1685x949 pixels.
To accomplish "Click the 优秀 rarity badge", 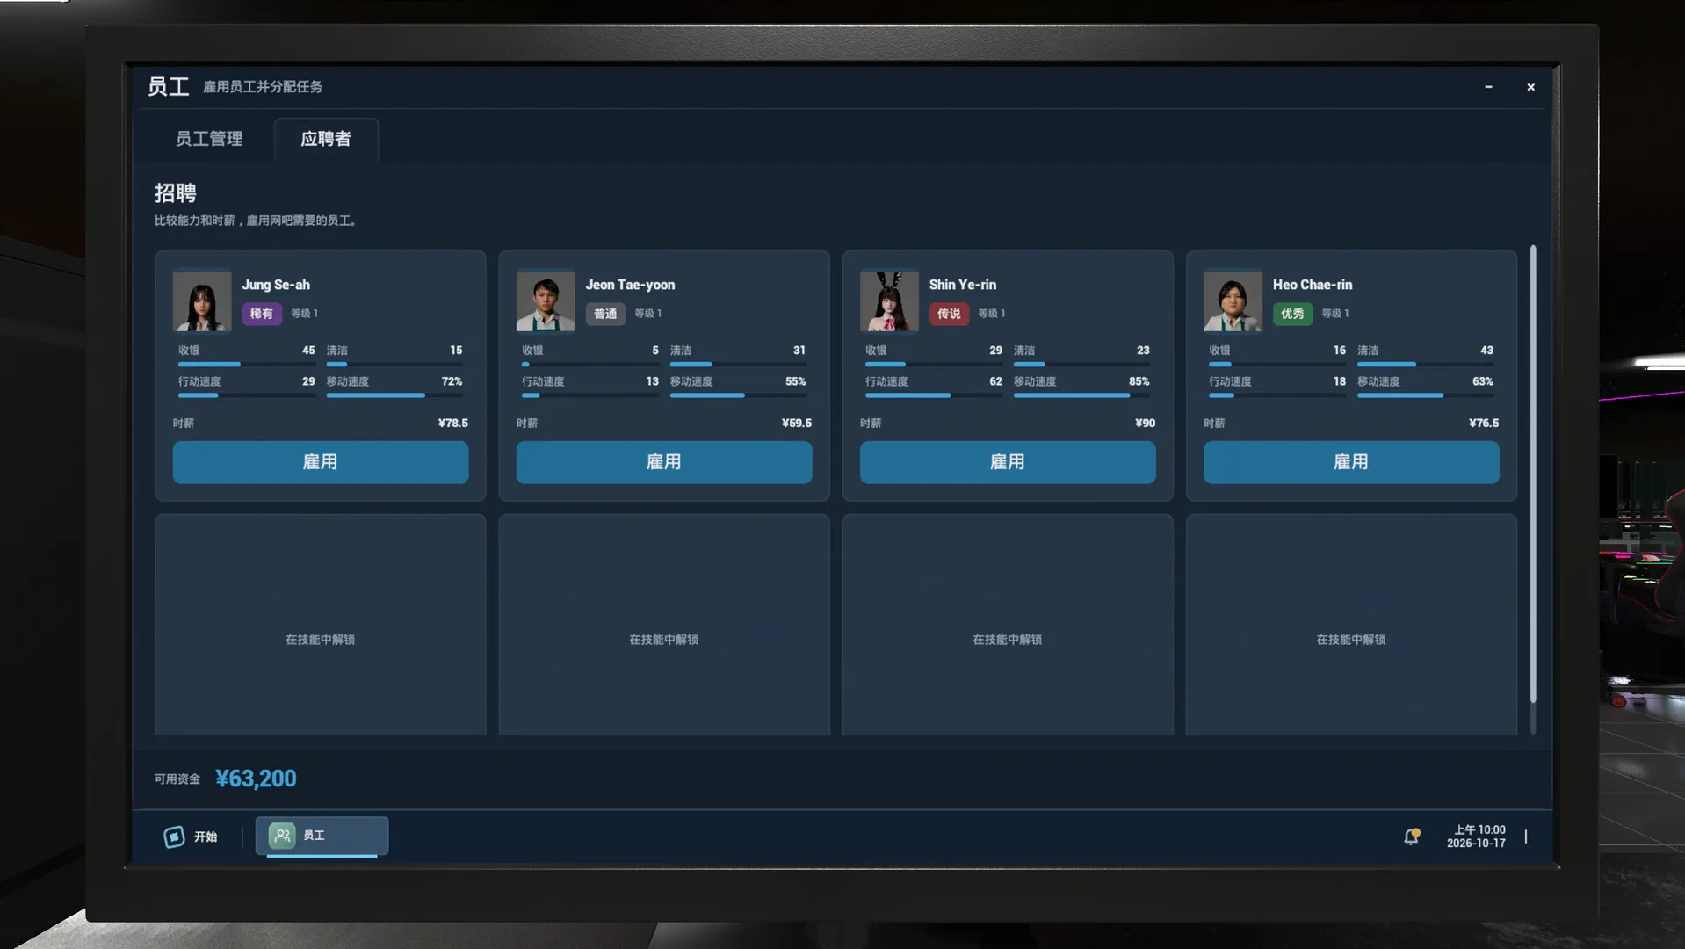I will point(1292,314).
